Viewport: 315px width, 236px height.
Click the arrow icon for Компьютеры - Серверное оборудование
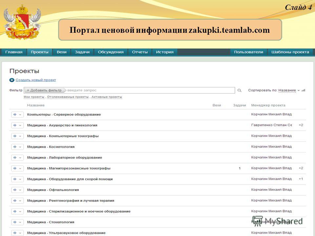click(15, 115)
